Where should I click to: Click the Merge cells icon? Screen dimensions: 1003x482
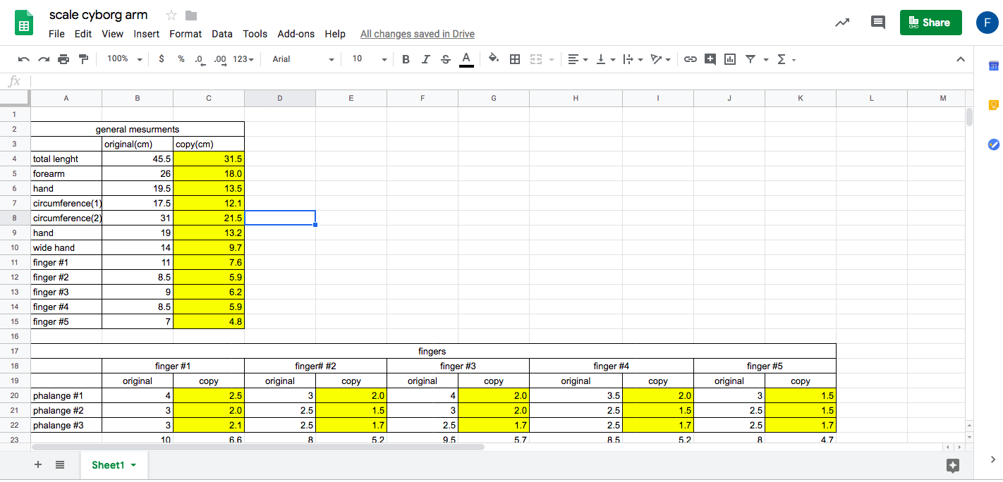536,59
